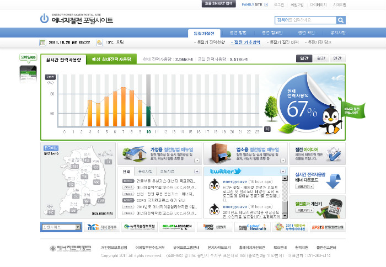Switch chart to monthly view

pos(321,58)
